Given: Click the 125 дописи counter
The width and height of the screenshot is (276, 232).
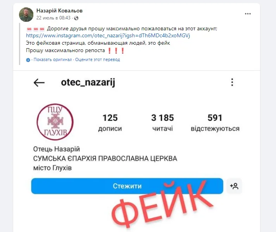Looking at the screenshot, I should (110, 123).
